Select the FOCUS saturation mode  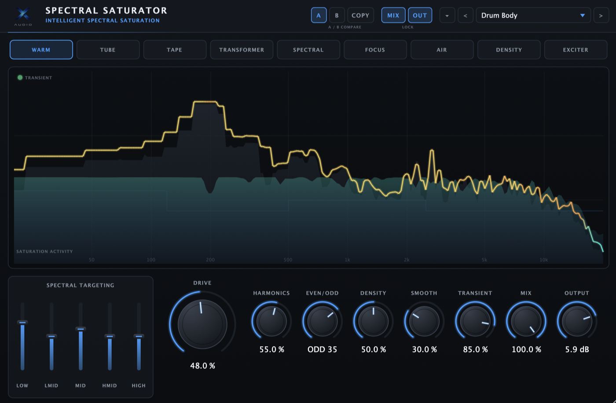(375, 50)
